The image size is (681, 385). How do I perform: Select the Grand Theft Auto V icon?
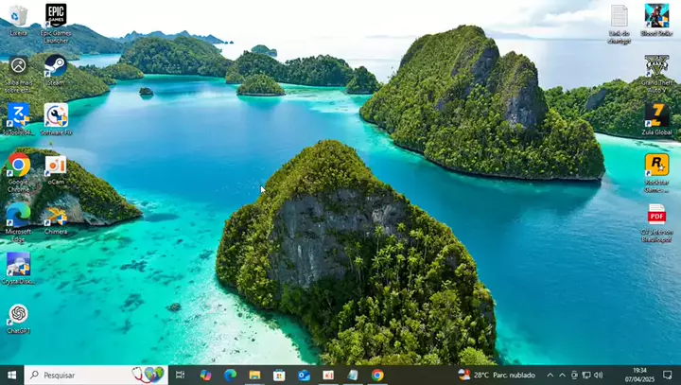pyautogui.click(x=656, y=66)
